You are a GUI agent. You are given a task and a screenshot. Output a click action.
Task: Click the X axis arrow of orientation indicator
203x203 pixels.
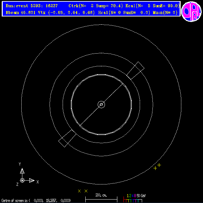32,180
